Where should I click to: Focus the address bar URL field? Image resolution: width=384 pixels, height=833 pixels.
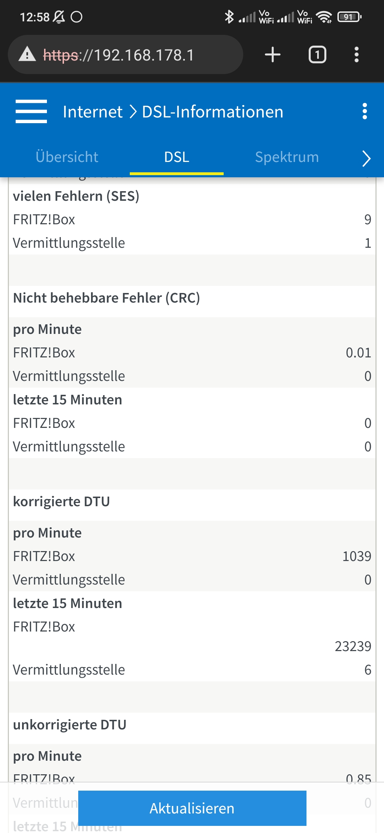click(142, 55)
